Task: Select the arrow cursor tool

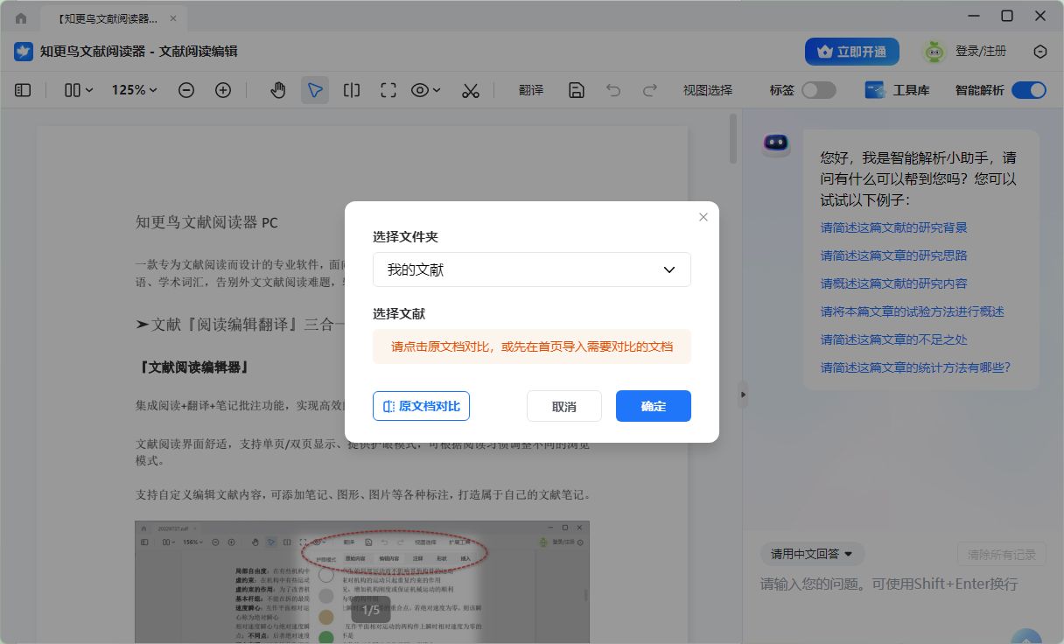Action: click(315, 90)
